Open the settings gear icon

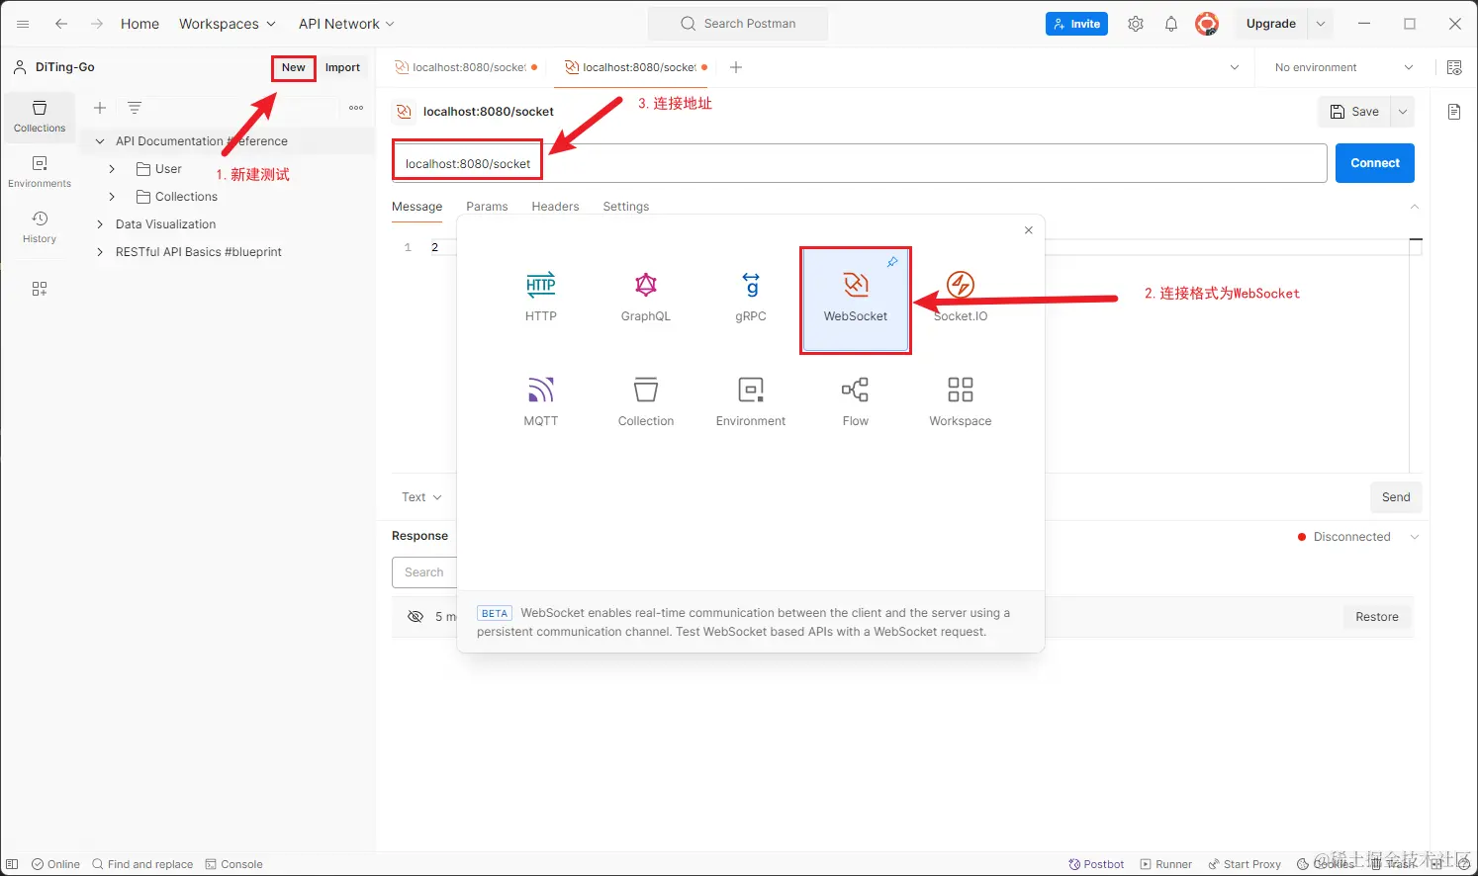(x=1136, y=24)
